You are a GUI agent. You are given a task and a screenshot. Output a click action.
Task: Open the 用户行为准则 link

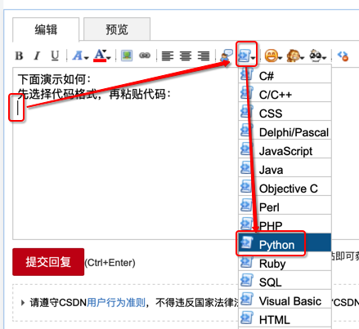(x=116, y=302)
